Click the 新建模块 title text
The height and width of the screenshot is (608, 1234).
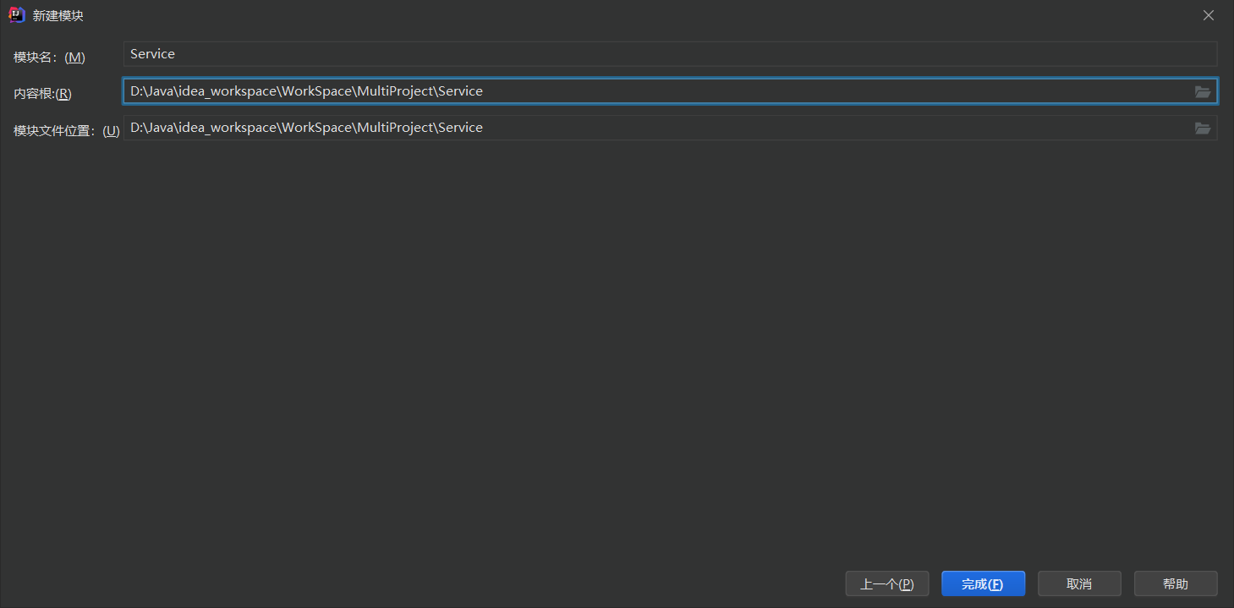point(58,16)
